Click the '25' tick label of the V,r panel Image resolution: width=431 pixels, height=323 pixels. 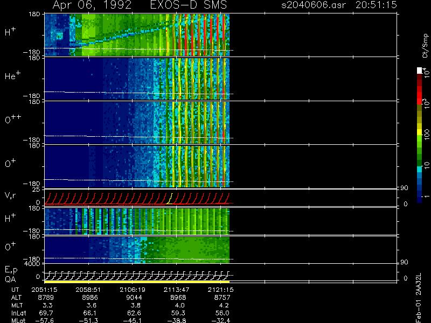[37, 189]
